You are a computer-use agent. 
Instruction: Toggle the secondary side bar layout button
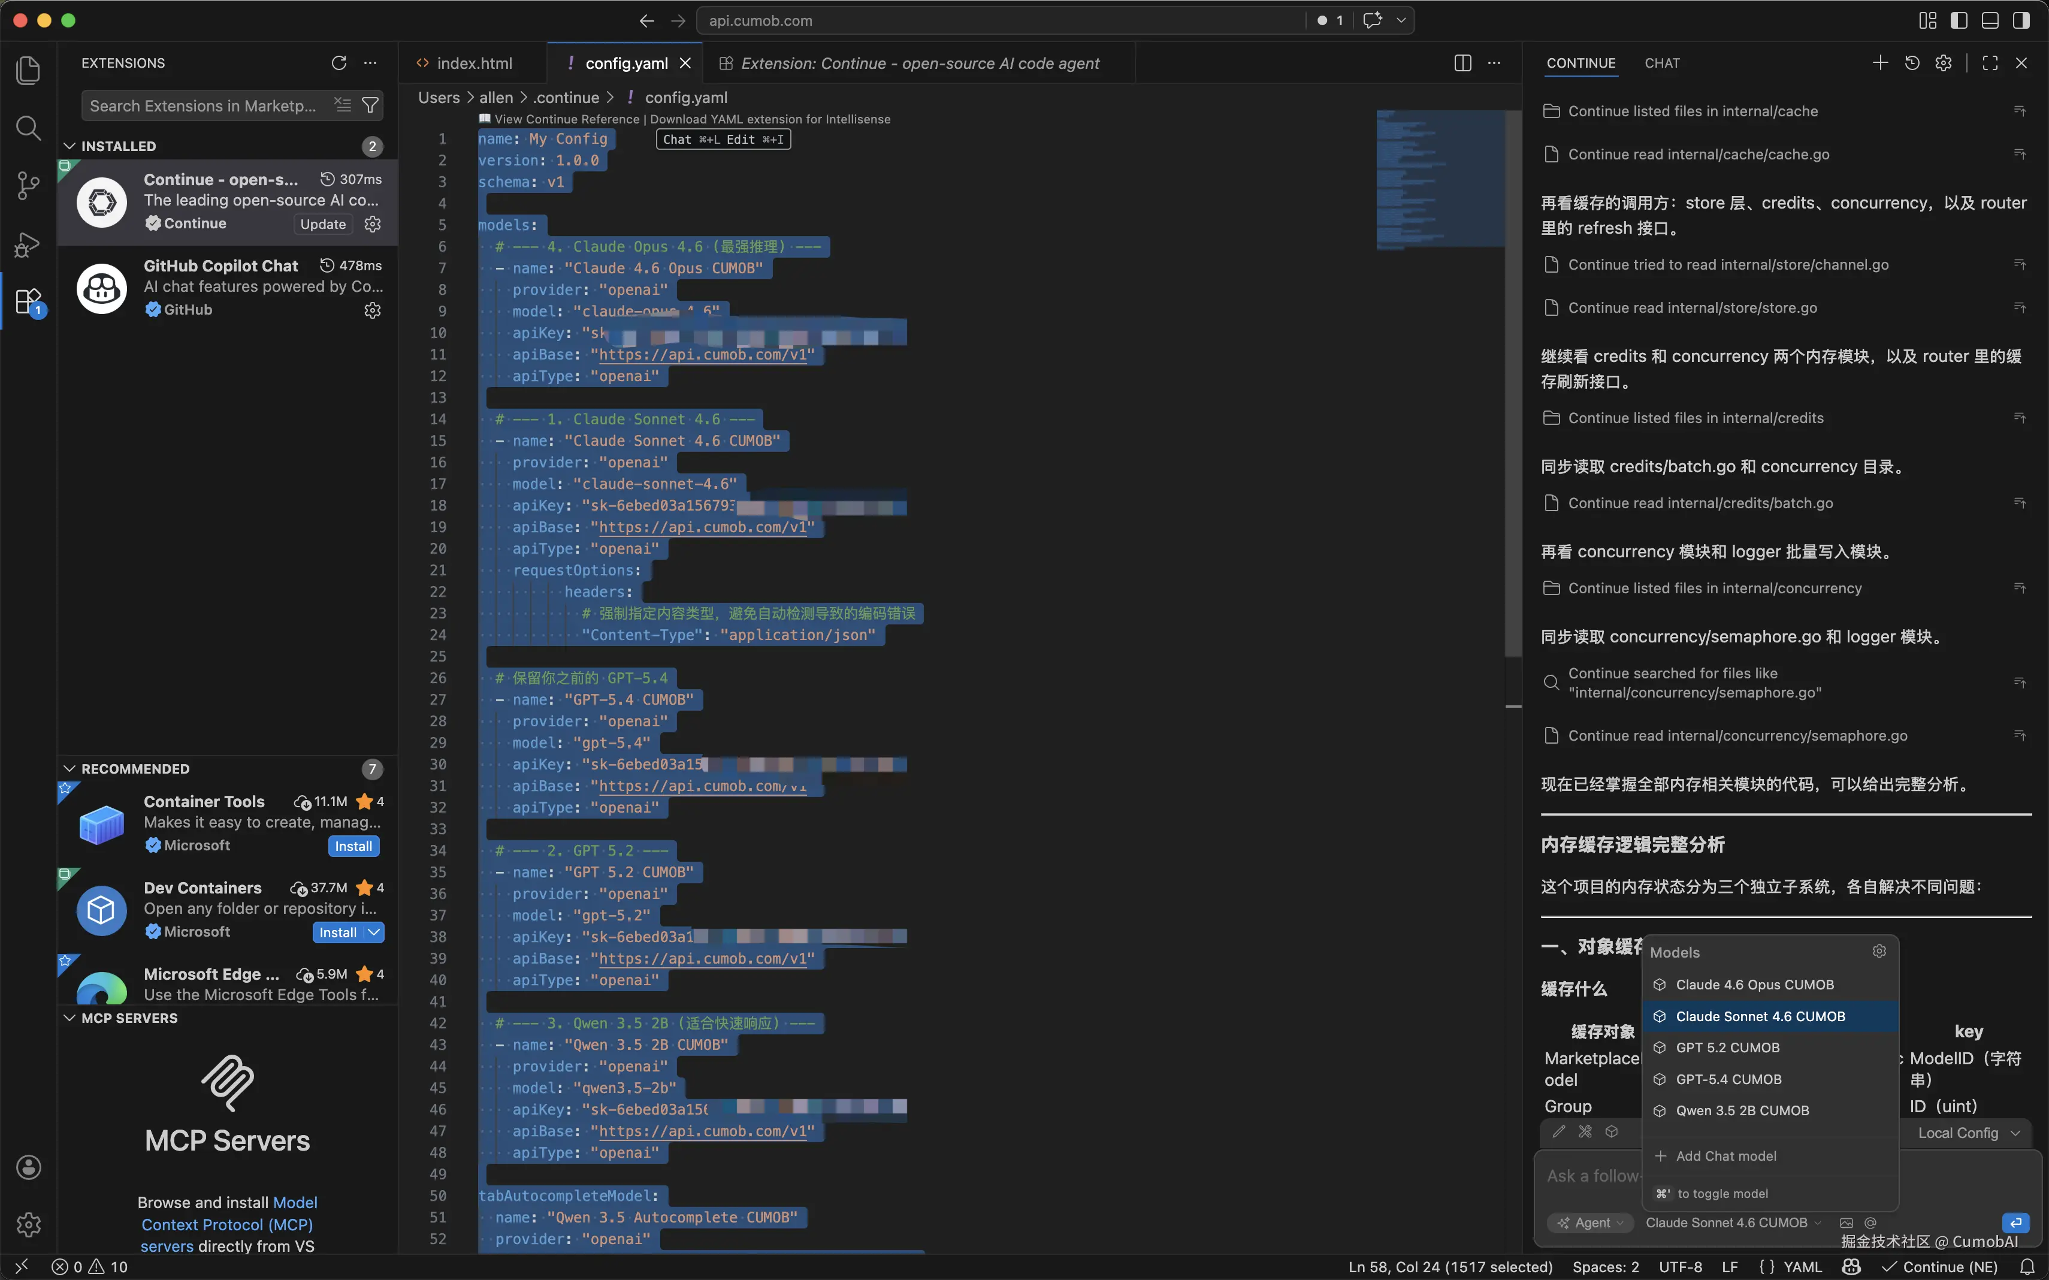(2021, 20)
